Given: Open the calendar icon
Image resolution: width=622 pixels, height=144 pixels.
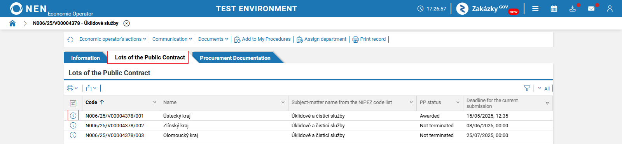Looking at the screenshot, I should coord(554,9).
